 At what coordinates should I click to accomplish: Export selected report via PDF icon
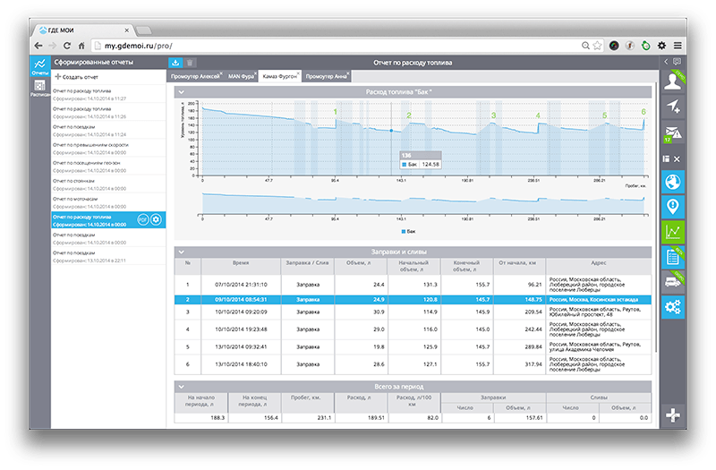click(x=143, y=219)
